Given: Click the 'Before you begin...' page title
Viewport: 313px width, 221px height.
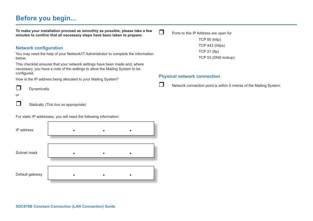Looking at the screenshot, I should pyautogui.click(x=46, y=18).
